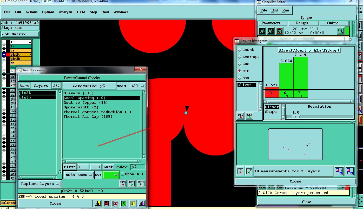Click the green 7-8 histogram range cell
This screenshot has width=363, height=209.
tap(301, 94)
